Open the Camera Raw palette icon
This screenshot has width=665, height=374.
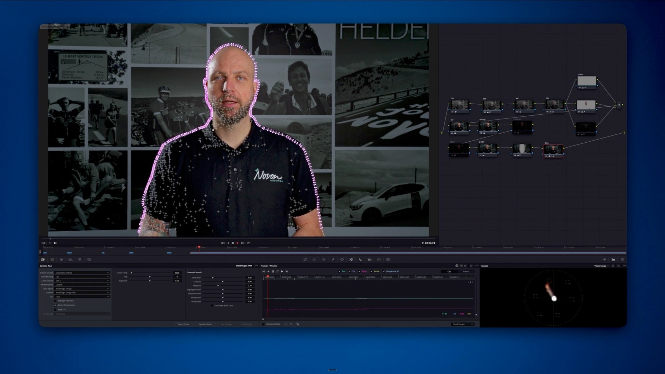(x=43, y=259)
